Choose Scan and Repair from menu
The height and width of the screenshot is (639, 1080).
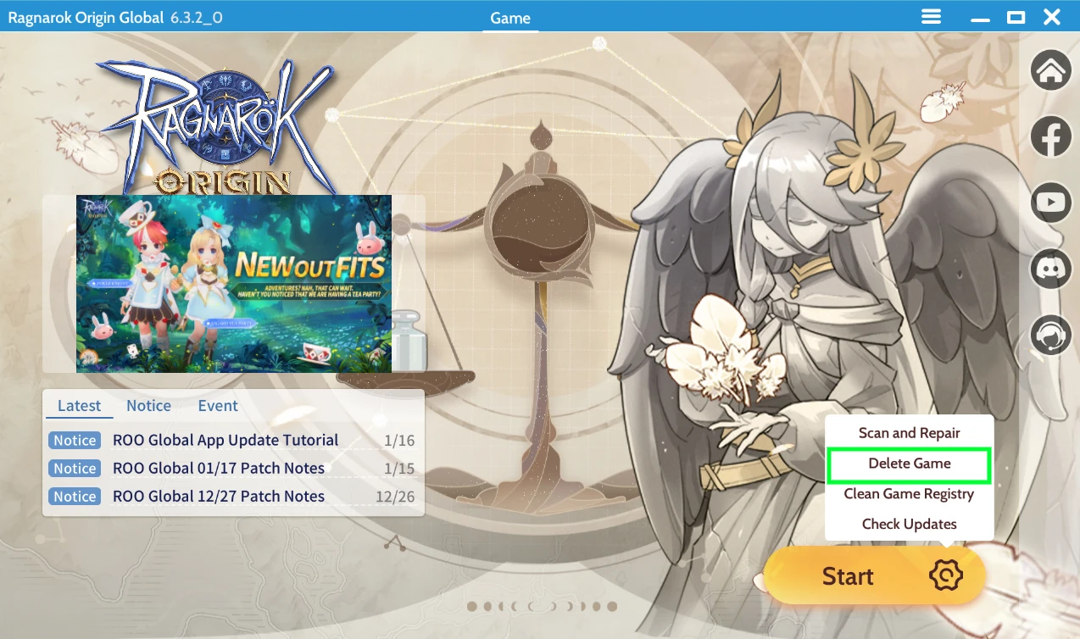910,432
